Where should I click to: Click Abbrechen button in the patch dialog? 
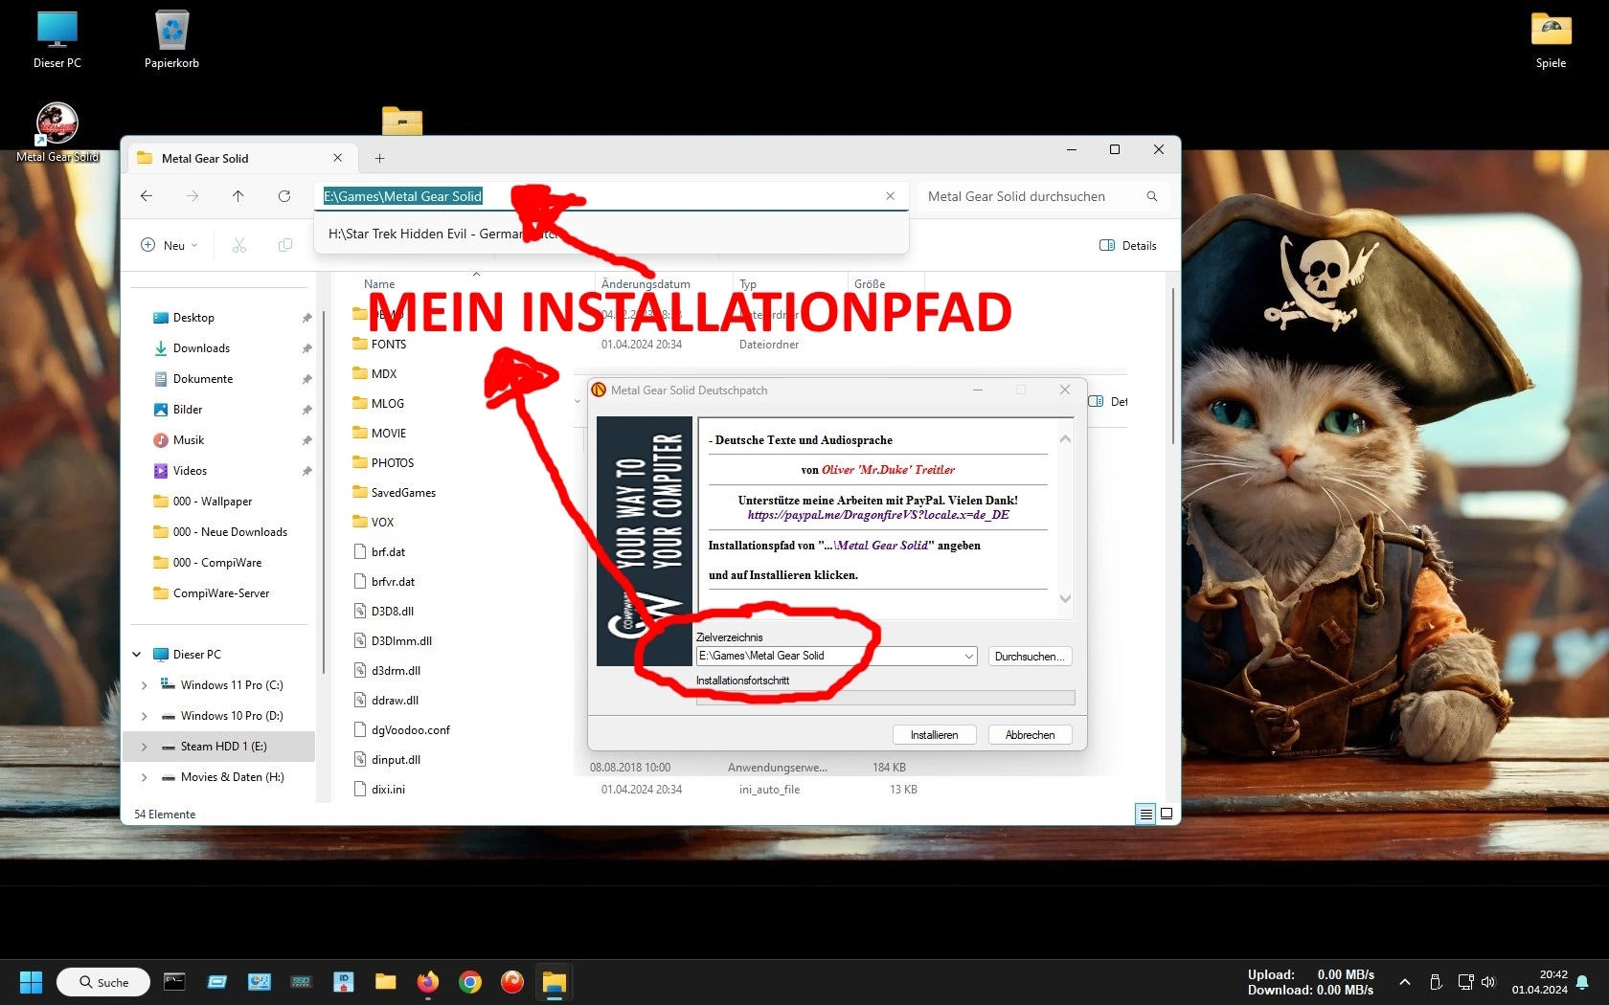coord(1030,735)
